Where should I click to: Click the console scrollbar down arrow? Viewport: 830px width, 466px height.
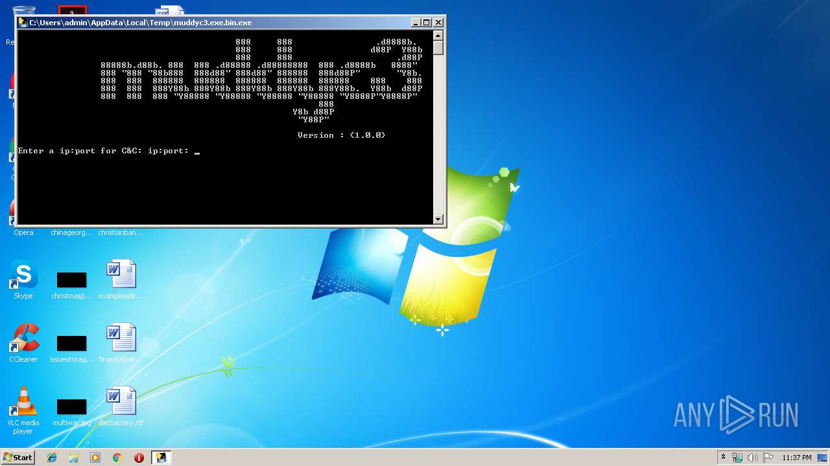pos(438,219)
